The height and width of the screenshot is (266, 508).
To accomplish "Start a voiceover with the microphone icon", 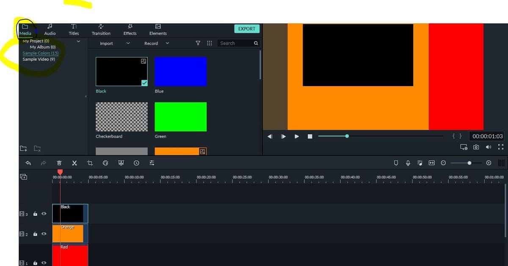I will click(x=408, y=163).
